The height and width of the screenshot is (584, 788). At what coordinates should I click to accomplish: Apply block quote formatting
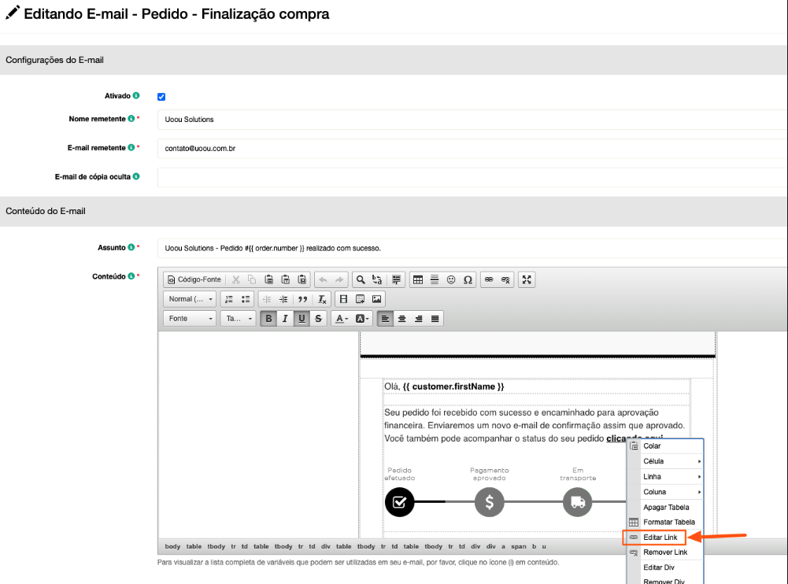[x=302, y=299]
